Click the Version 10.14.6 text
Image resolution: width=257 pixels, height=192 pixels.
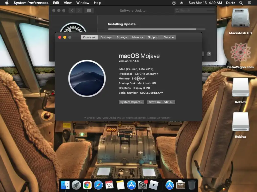click(x=128, y=61)
